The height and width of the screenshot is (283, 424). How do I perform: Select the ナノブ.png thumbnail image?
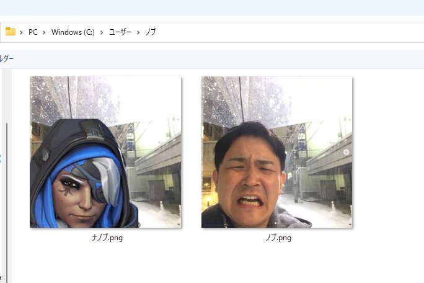point(105,152)
